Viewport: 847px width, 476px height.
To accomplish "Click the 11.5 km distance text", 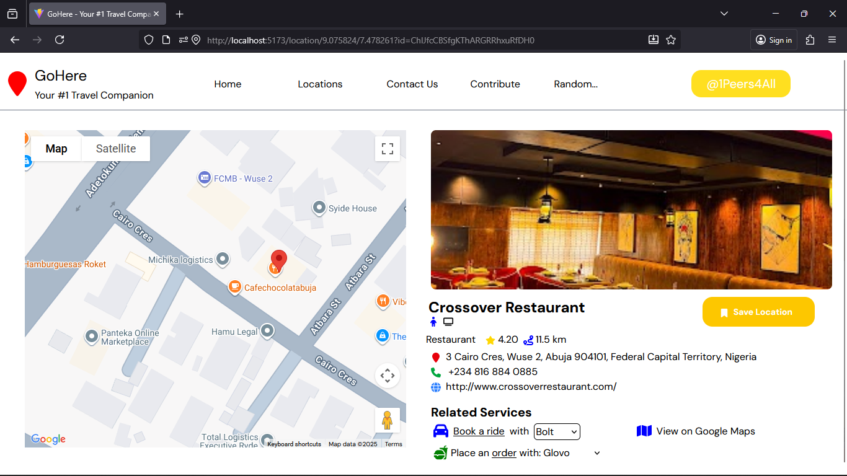I will point(551,340).
